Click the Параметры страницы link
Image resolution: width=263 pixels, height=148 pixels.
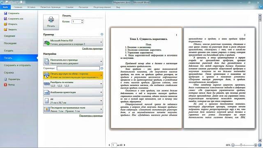point(91,116)
